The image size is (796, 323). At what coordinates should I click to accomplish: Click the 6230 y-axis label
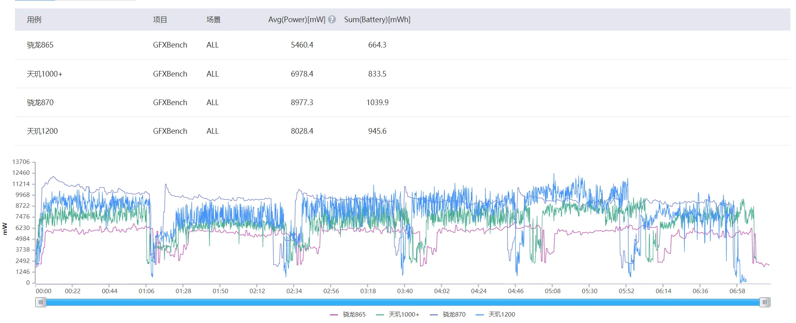tap(23, 228)
